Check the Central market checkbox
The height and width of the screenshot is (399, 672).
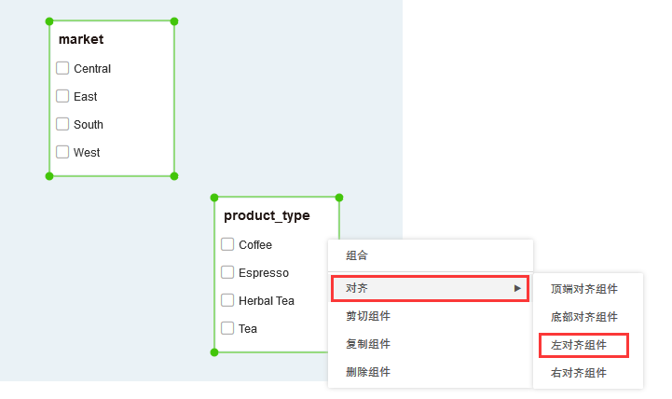(x=62, y=68)
